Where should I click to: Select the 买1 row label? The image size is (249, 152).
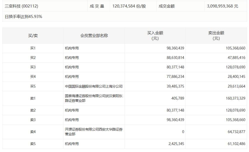click(x=32, y=48)
